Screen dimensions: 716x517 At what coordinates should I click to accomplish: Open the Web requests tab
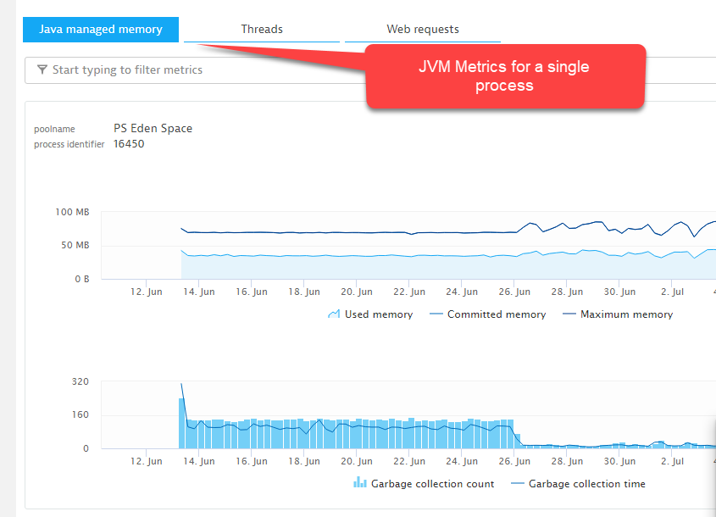[x=422, y=30]
